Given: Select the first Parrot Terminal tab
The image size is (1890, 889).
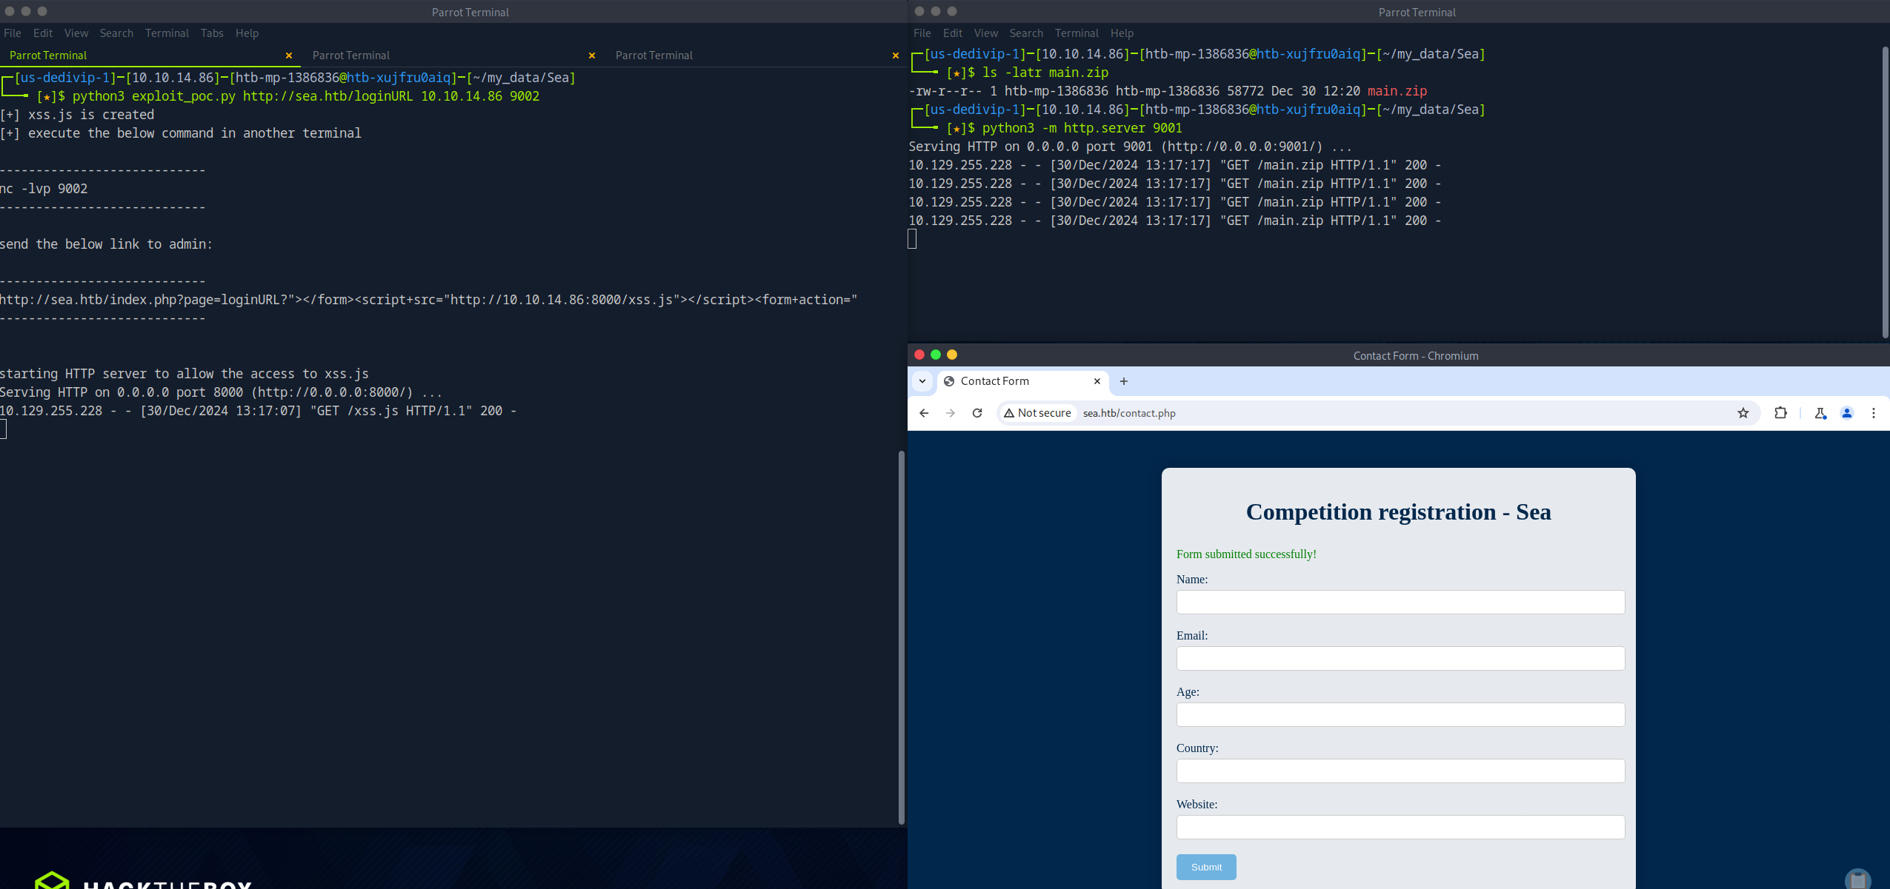Looking at the screenshot, I should point(48,56).
